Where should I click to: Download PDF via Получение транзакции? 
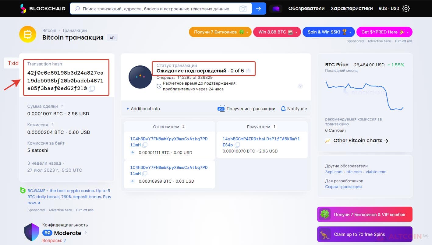(246, 109)
